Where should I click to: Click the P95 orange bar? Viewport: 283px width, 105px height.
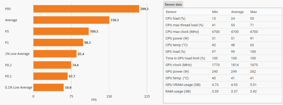(x=86, y=9)
